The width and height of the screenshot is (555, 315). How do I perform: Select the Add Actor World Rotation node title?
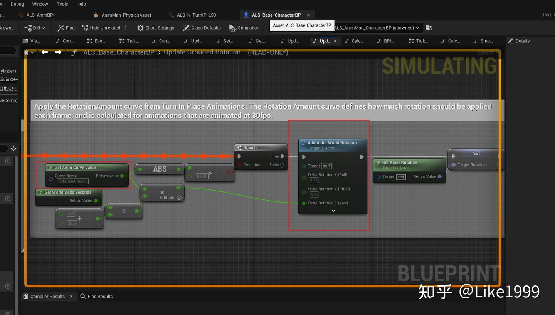(x=332, y=143)
